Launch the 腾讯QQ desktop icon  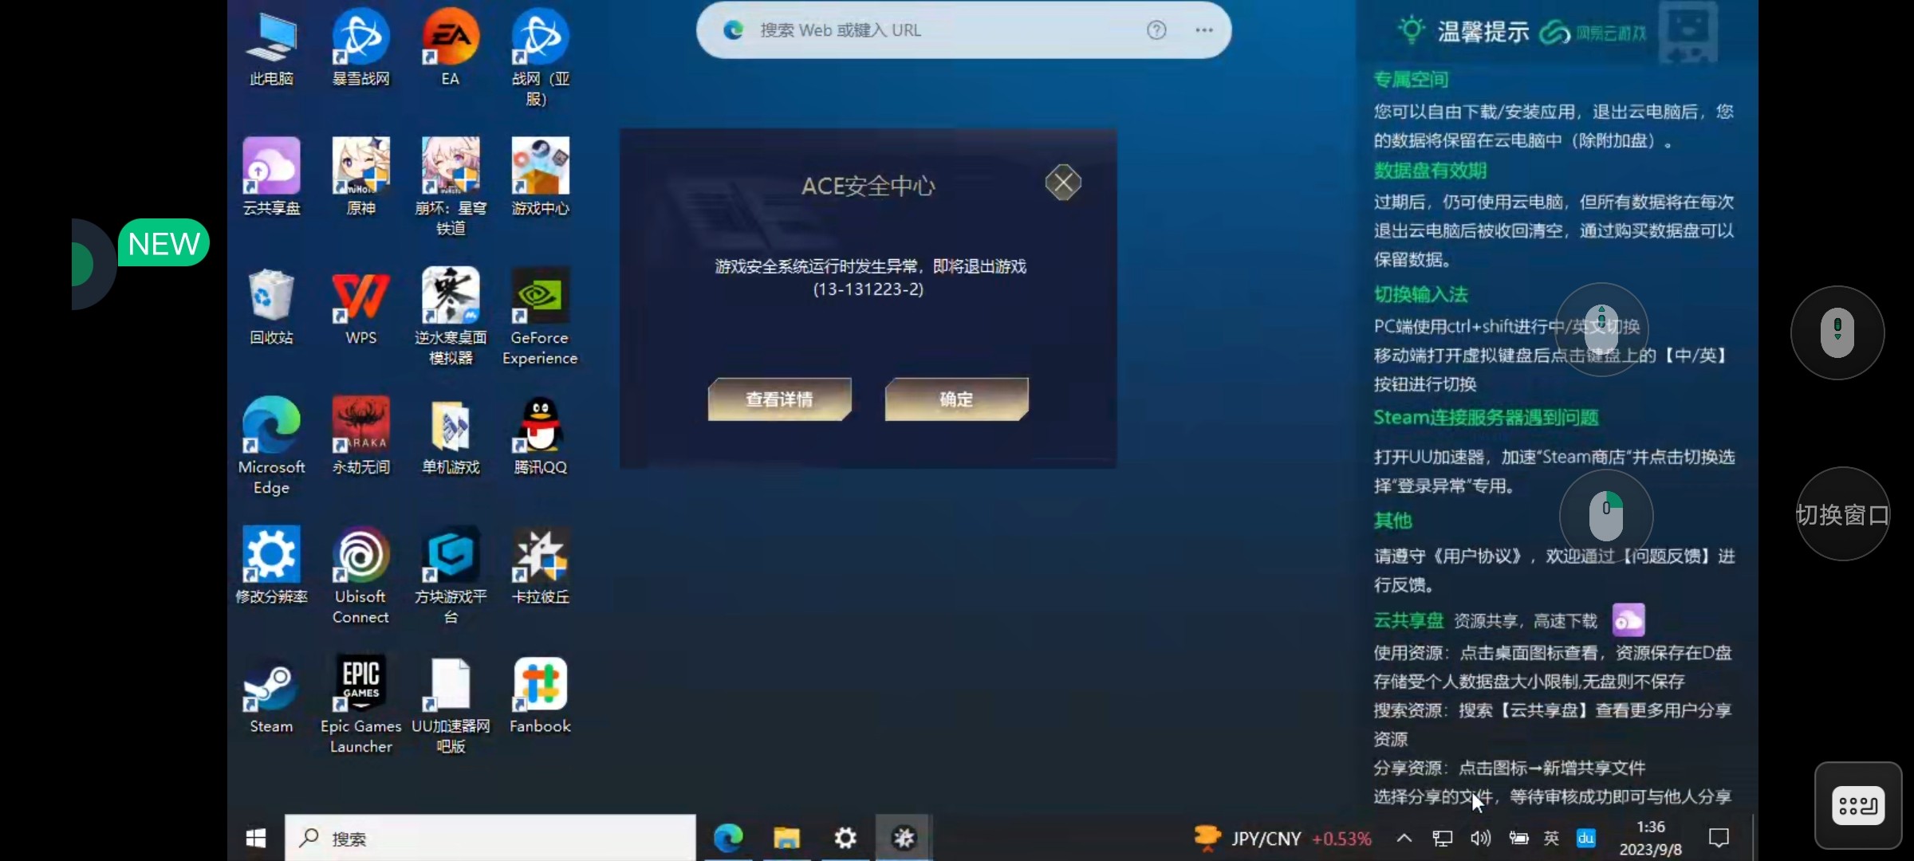pyautogui.click(x=540, y=427)
